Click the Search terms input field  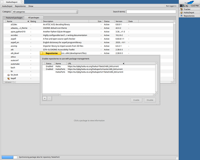[151, 12]
